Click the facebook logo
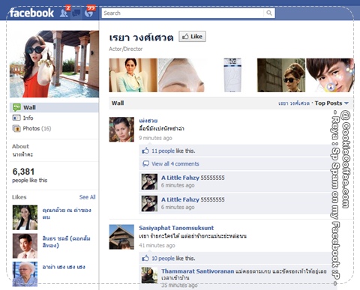The image size is (360, 290). coord(31,13)
